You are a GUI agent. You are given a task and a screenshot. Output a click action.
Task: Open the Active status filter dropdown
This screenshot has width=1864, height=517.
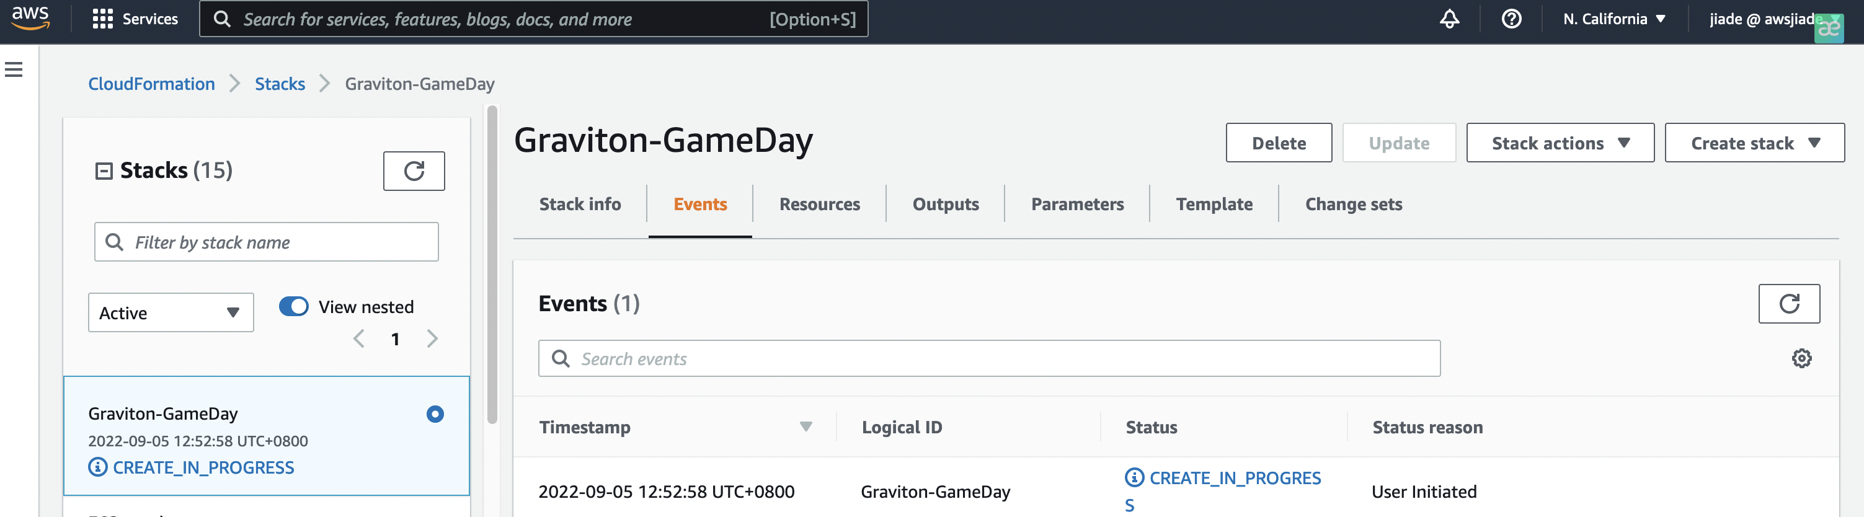pyautogui.click(x=171, y=312)
